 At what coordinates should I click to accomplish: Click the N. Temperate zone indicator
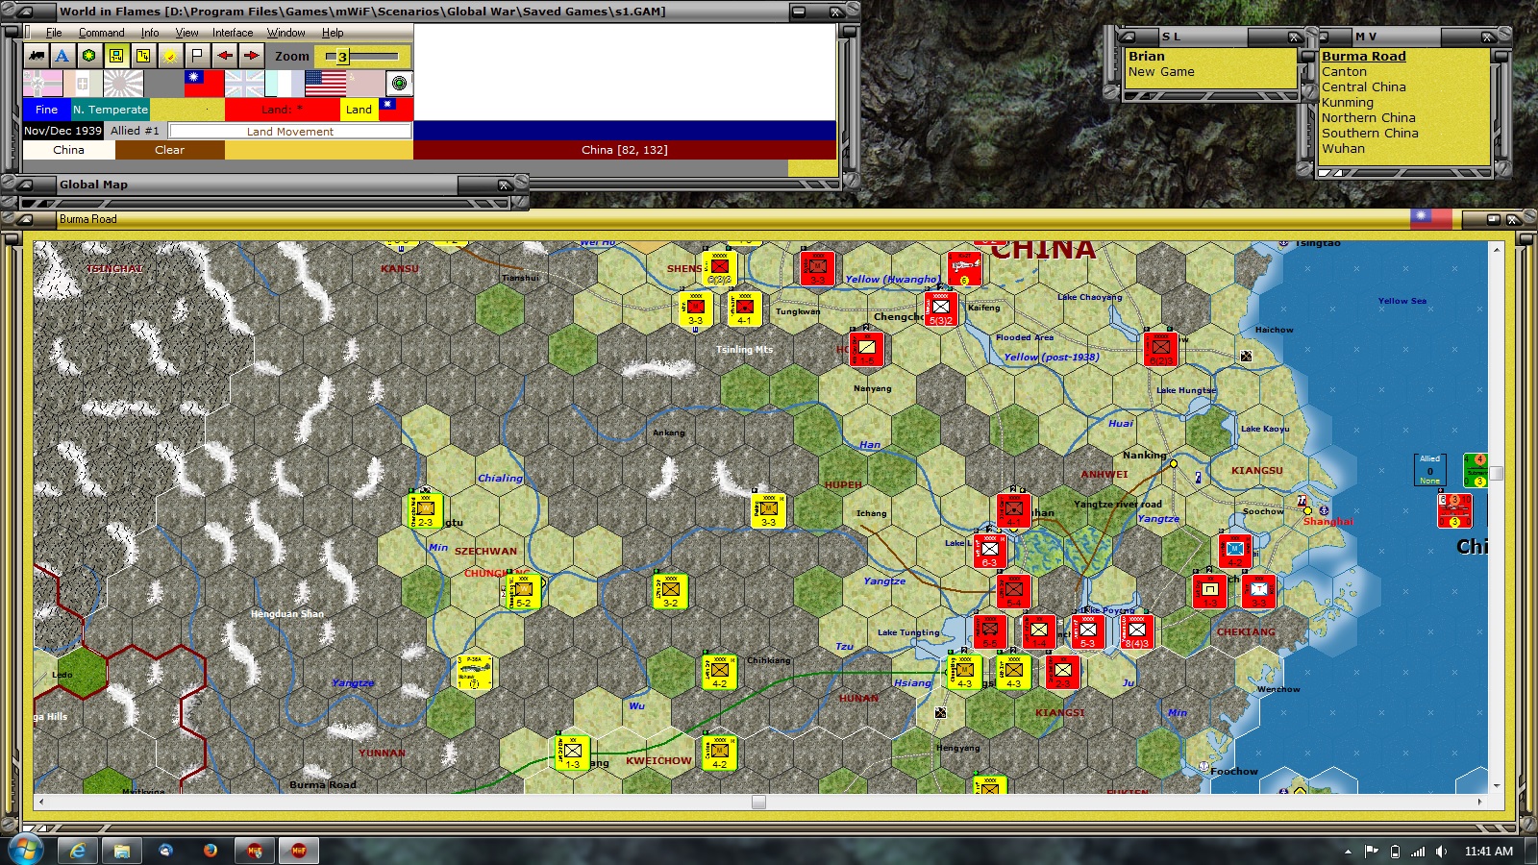(111, 110)
